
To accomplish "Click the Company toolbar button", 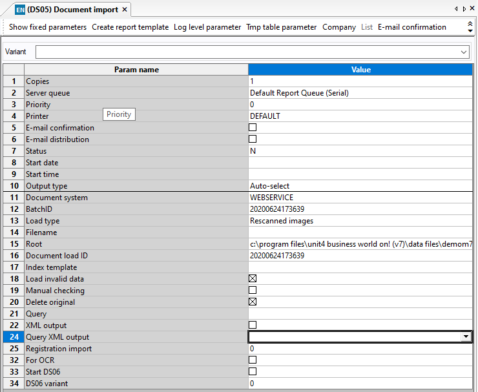I will (339, 27).
